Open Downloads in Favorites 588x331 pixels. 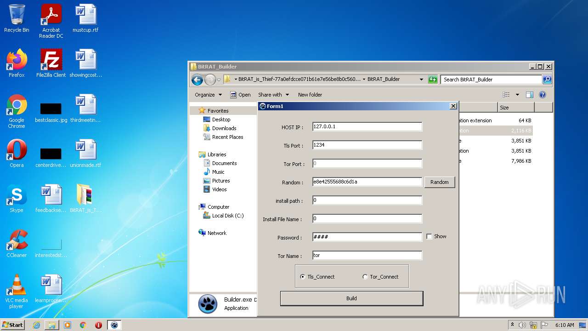pos(224,128)
